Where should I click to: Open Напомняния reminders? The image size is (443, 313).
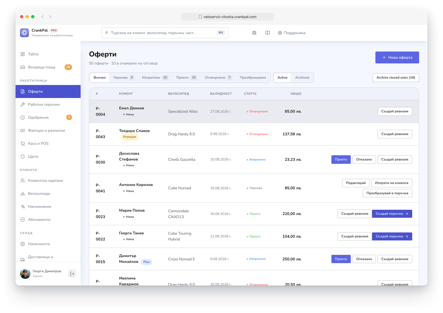(48, 207)
